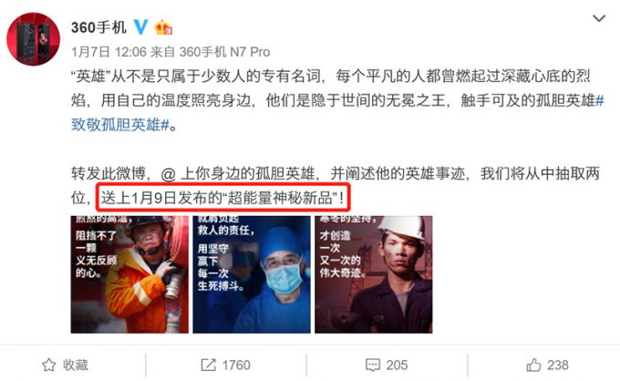Open the 360手机 N7 Pro source link

point(224,52)
